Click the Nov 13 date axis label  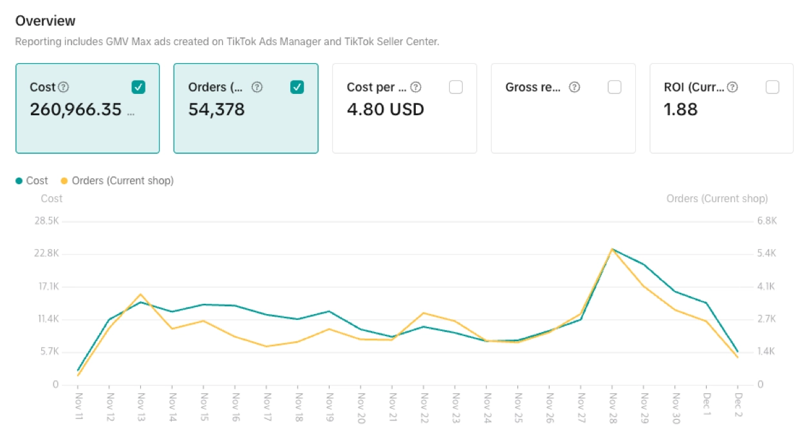pyautogui.click(x=140, y=406)
